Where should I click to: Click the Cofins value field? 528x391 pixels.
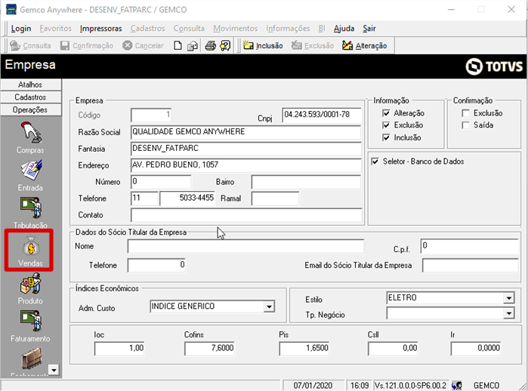209,348
